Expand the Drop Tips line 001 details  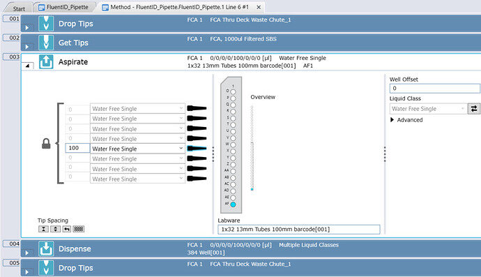pos(27,28)
